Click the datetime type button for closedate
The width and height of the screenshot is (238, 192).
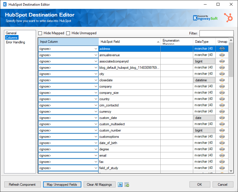click(x=204, y=80)
